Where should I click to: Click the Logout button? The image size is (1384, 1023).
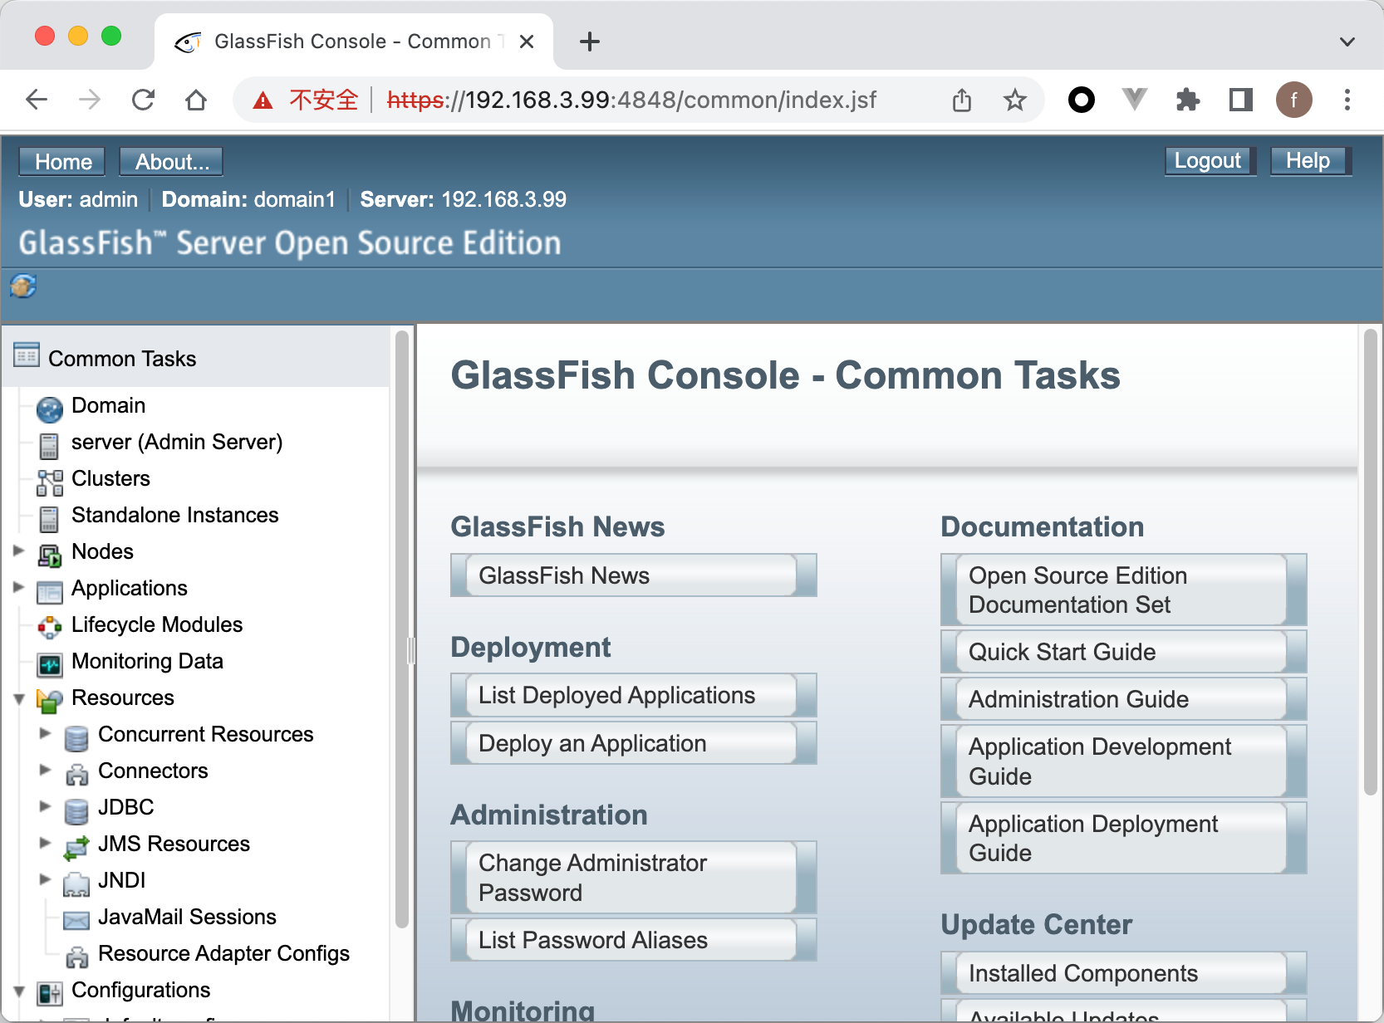click(1208, 161)
